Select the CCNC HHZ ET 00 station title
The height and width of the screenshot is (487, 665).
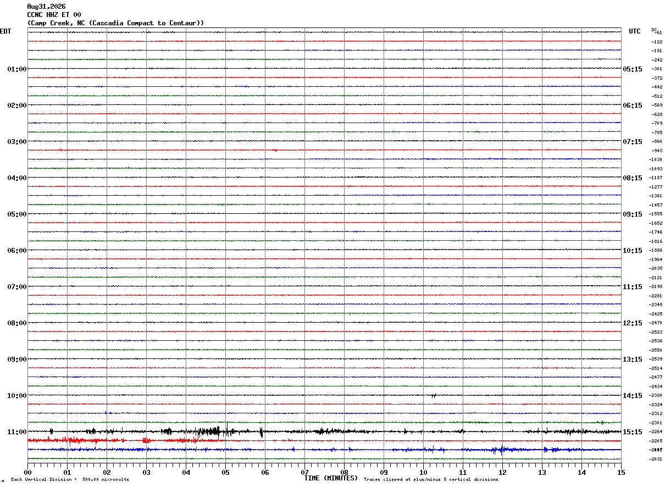point(54,15)
